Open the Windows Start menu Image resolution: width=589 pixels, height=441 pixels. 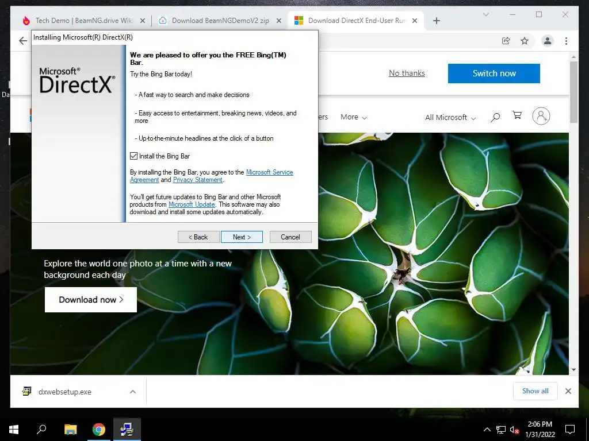14,430
